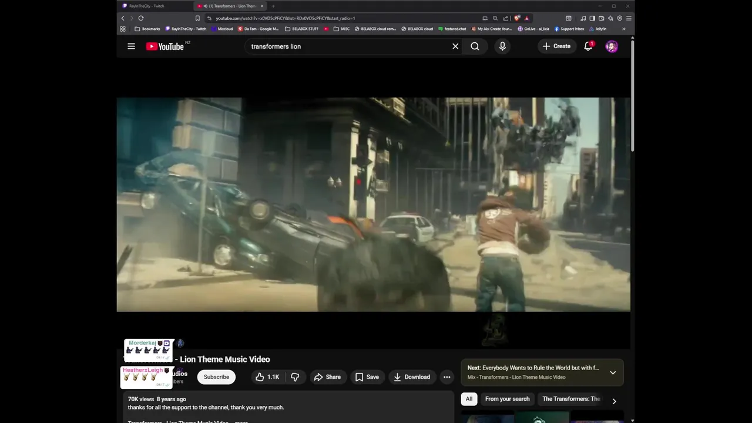Viewport: 752px width, 423px height.
Task: Open YouTube notifications bell
Action: coord(588,46)
